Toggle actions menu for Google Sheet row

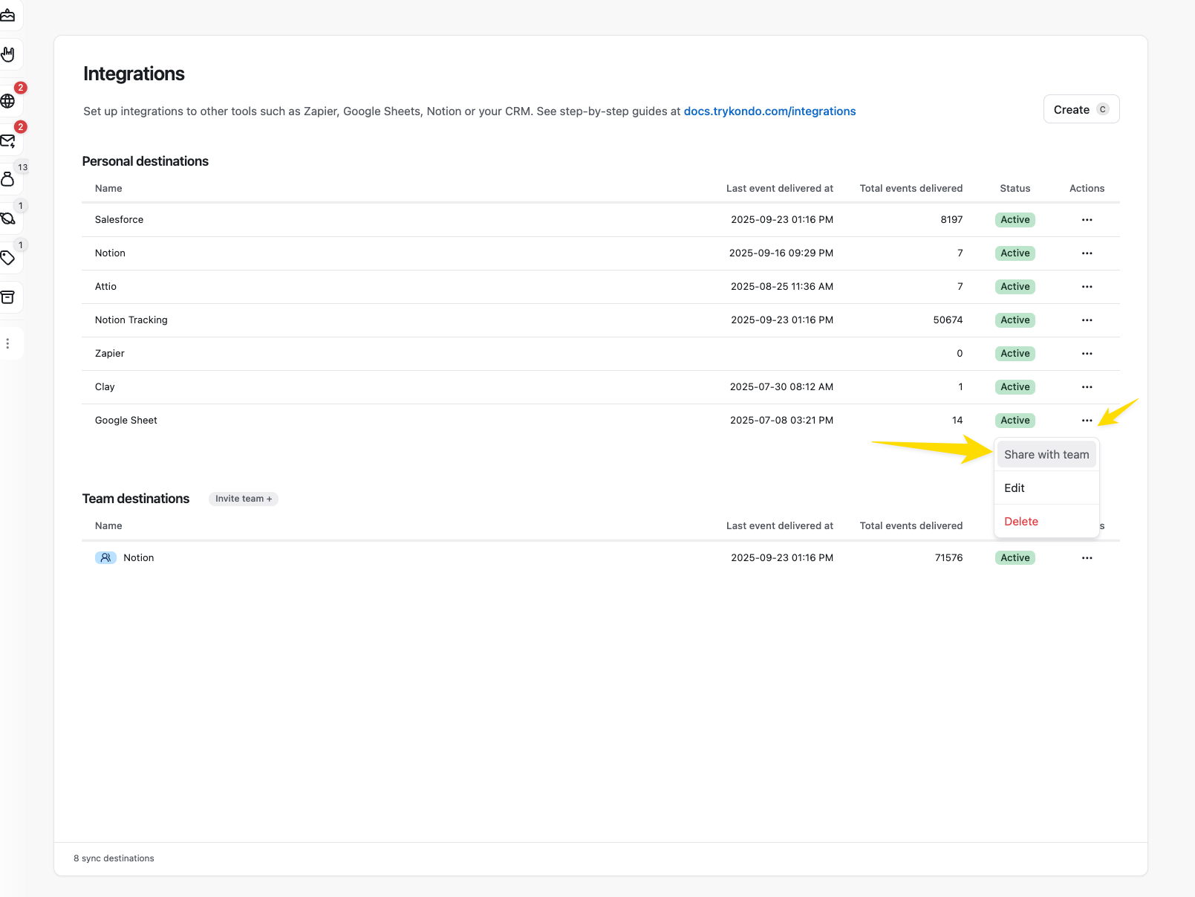click(x=1087, y=421)
